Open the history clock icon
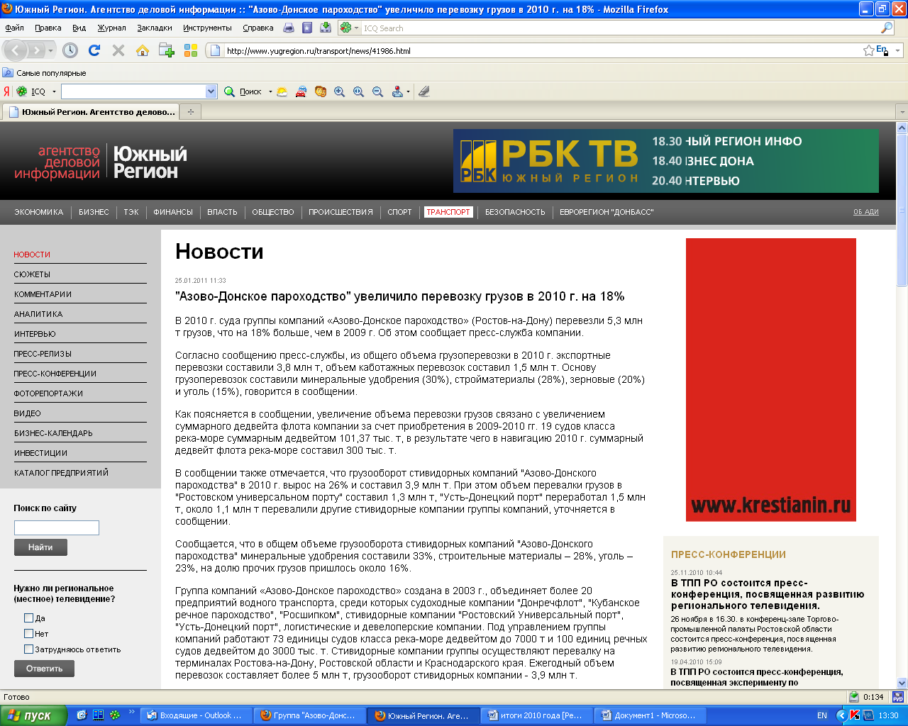 (70, 50)
